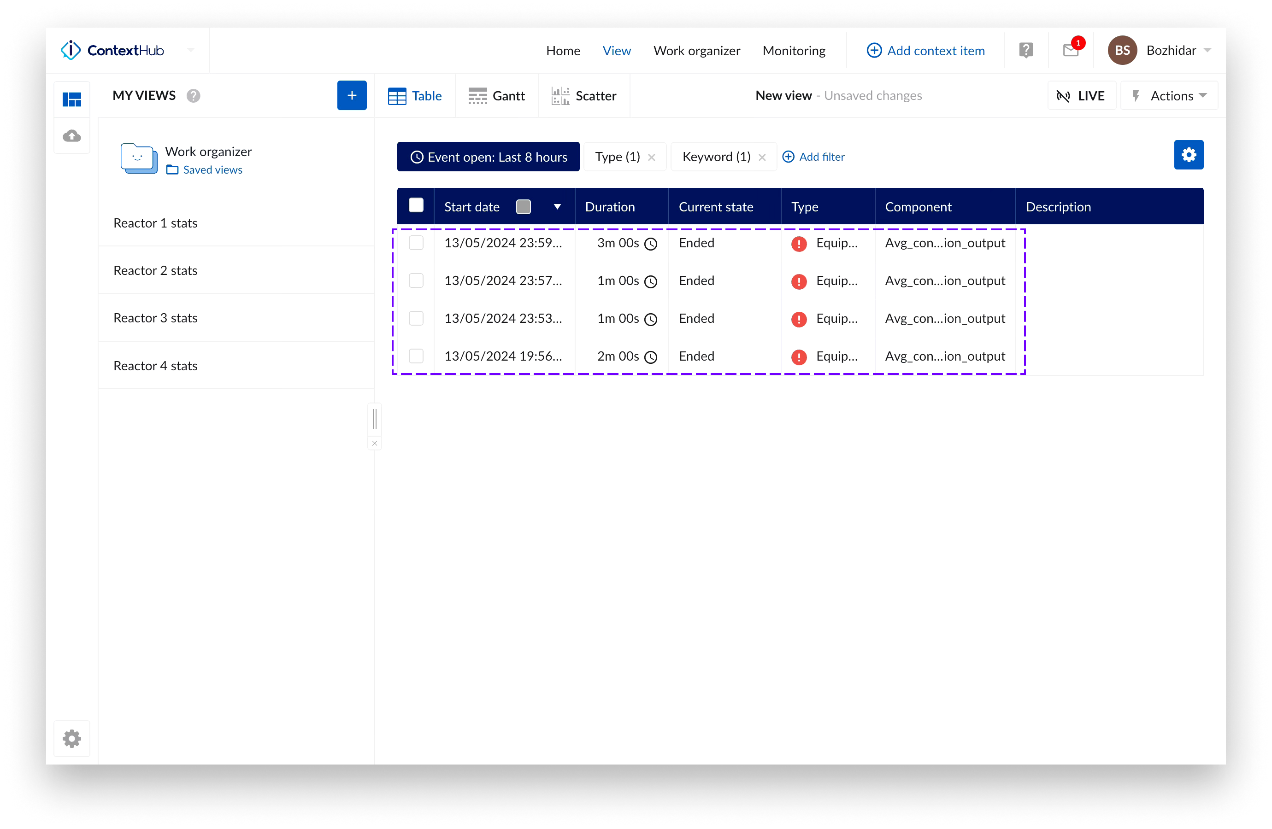The image size is (1272, 829).
Task: Click Add context item button
Action: click(926, 51)
